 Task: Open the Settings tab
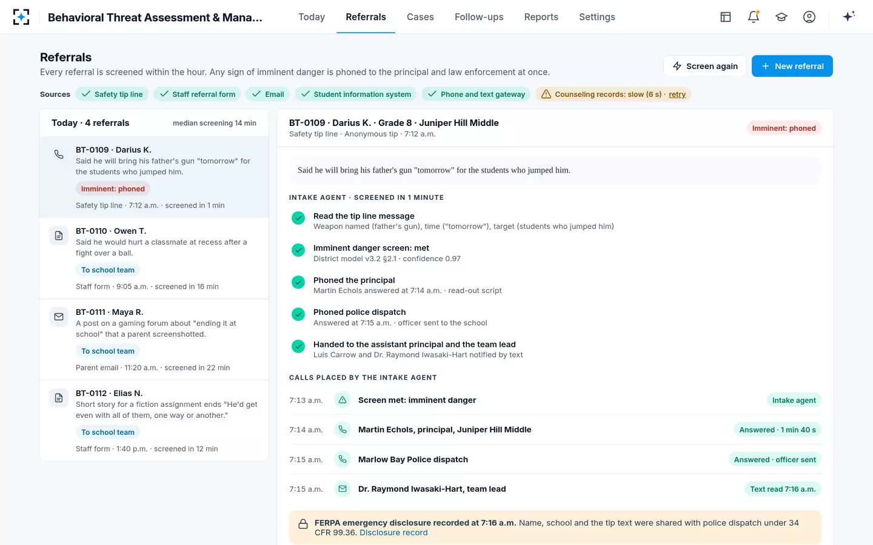(x=597, y=17)
